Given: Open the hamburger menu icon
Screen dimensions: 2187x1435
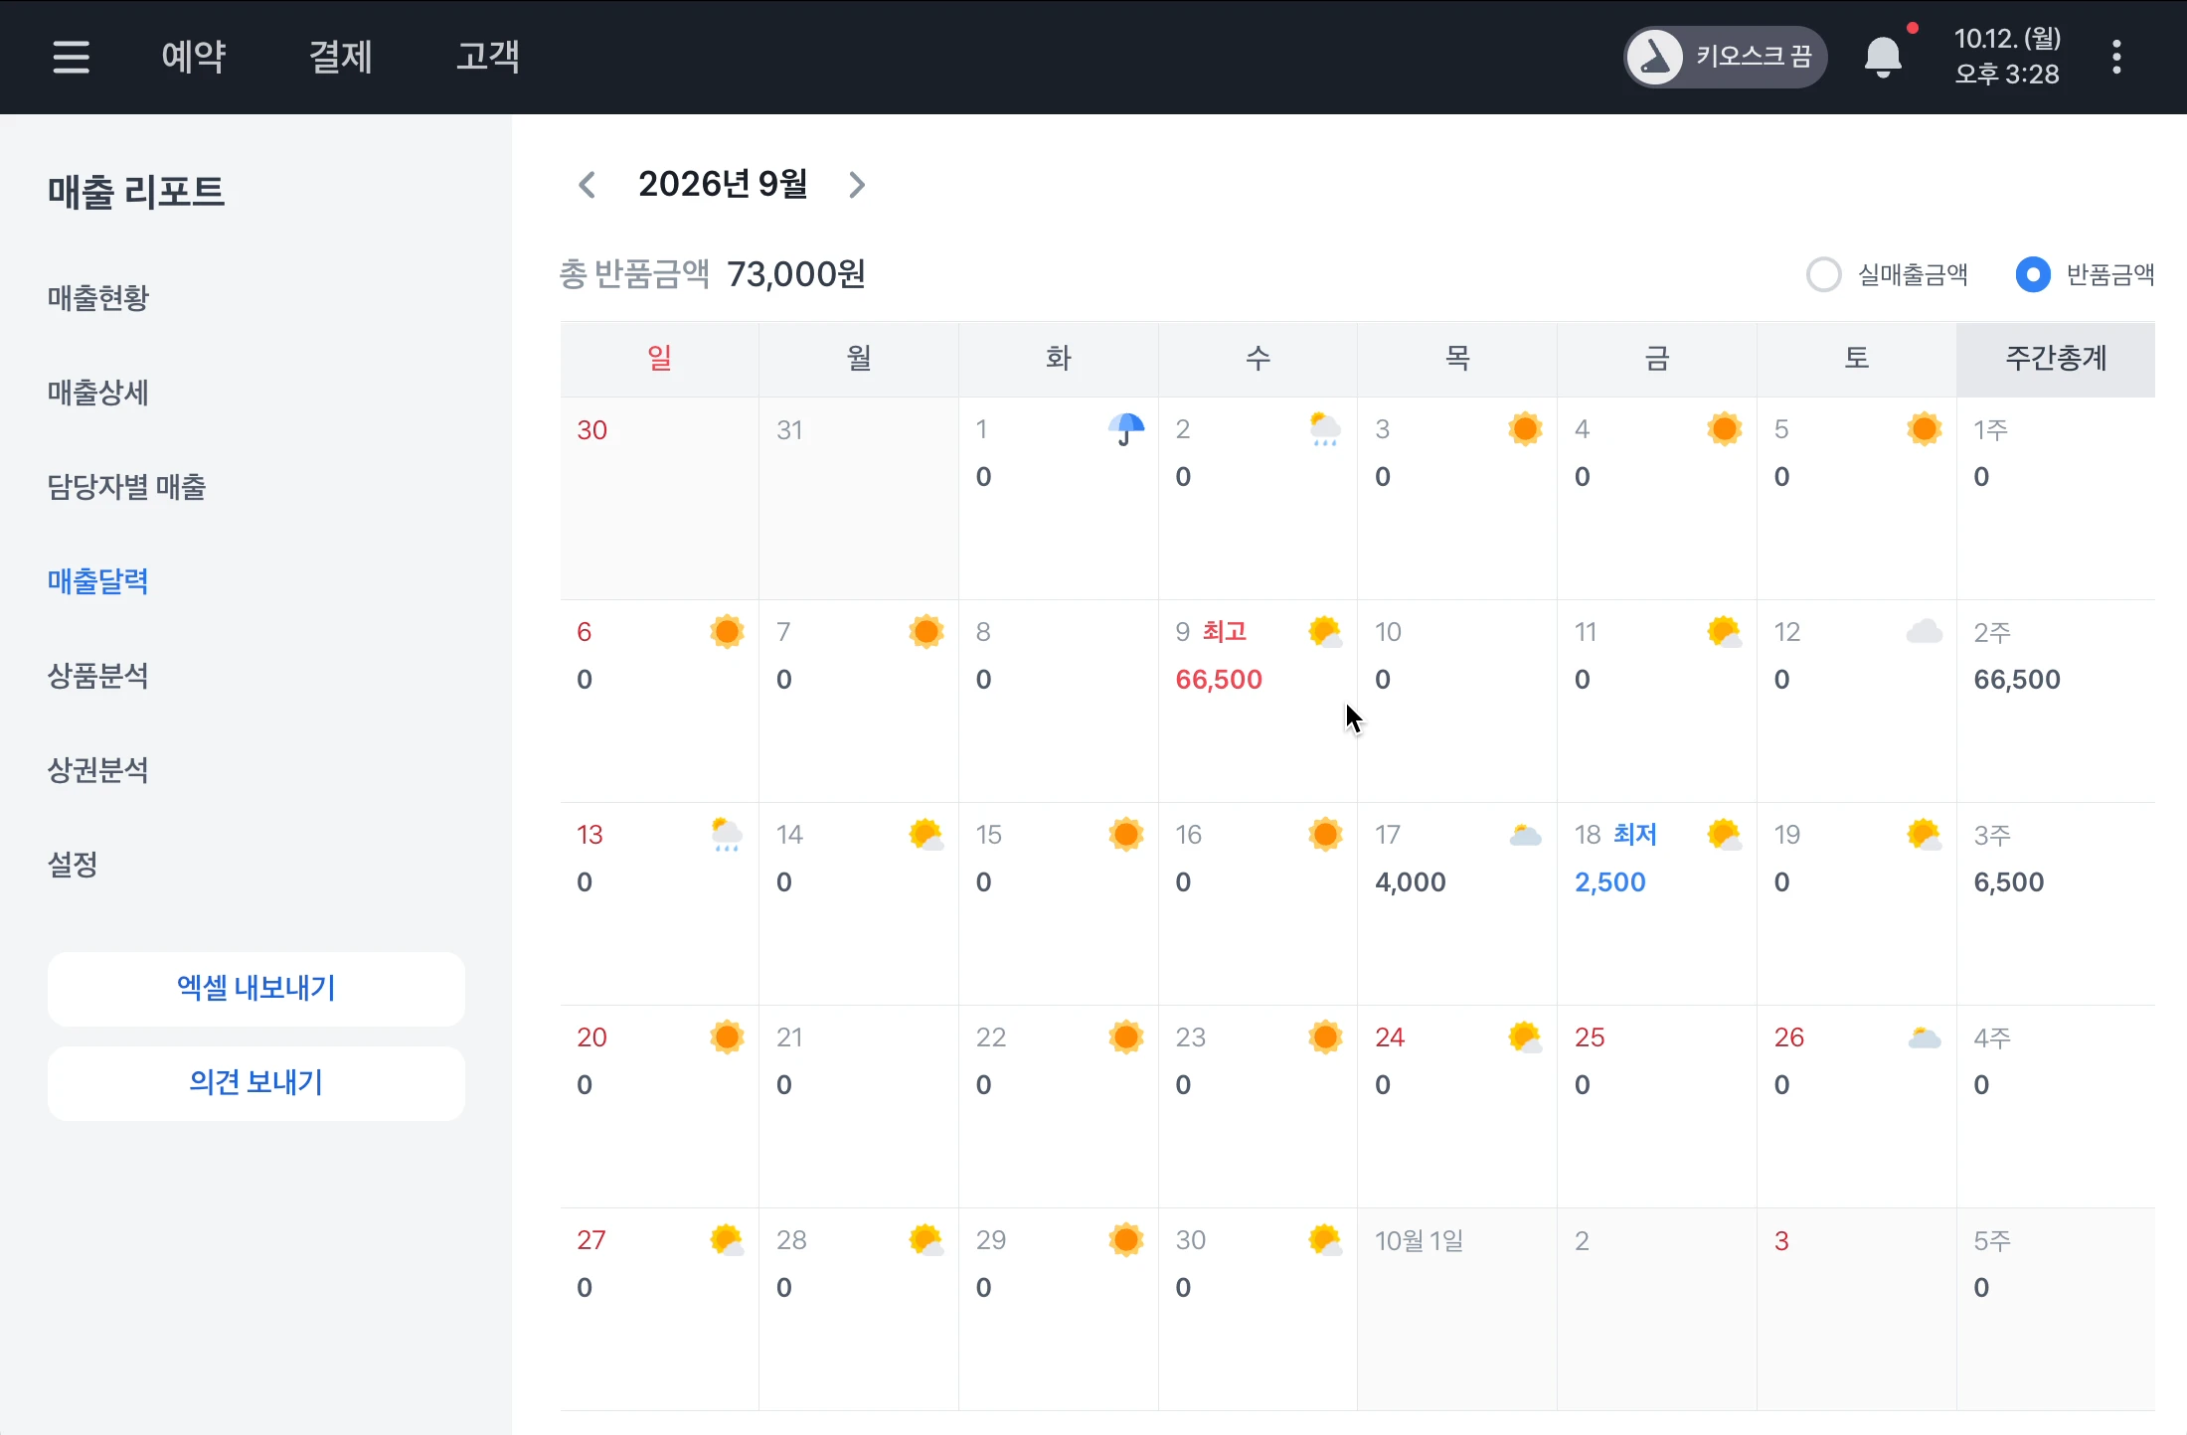Looking at the screenshot, I should click(x=71, y=57).
